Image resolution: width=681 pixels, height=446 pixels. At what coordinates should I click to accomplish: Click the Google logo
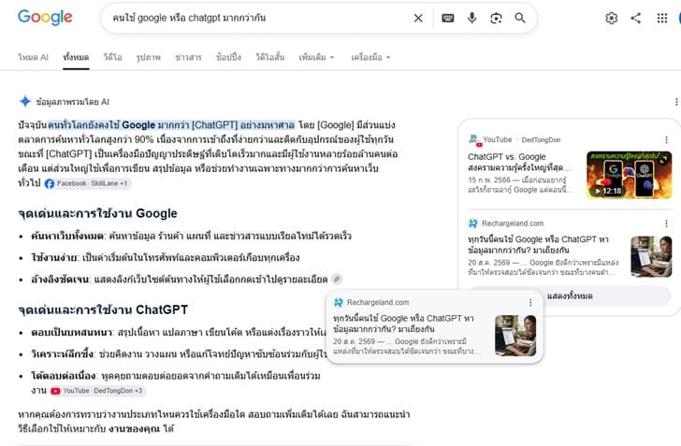pos(45,18)
